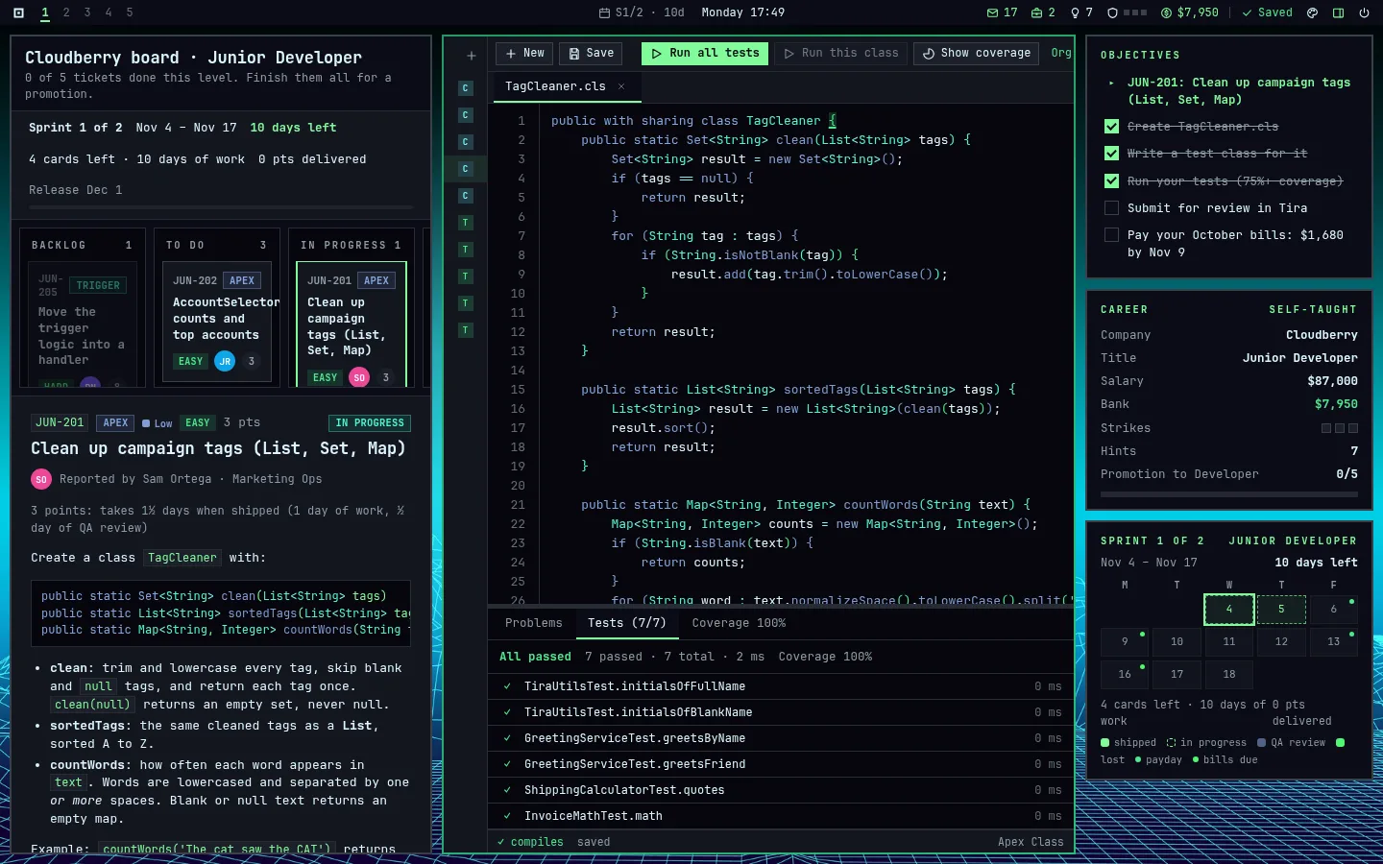Viewport: 1383px width, 864px height.
Task: Select the Tests (7/7) tab
Action: point(627,623)
